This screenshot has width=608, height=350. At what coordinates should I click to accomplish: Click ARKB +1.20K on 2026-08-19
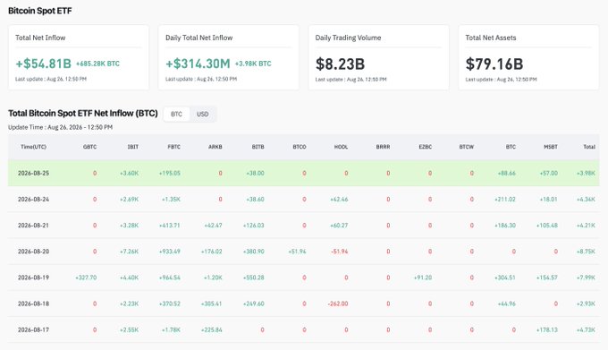[213, 277]
